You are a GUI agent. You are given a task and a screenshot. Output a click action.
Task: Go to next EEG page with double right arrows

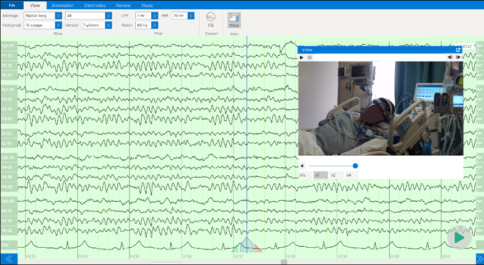click(479, 259)
